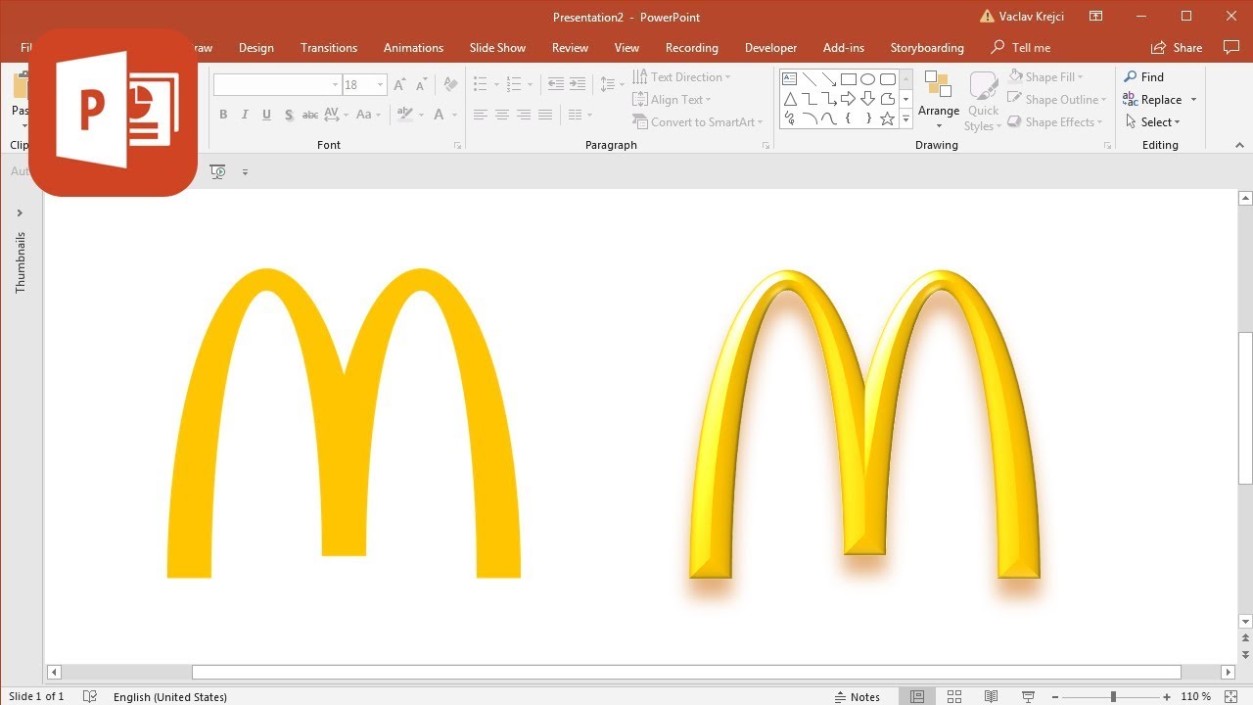1253x705 pixels.
Task: Click the Share button
Action: 1177,47
